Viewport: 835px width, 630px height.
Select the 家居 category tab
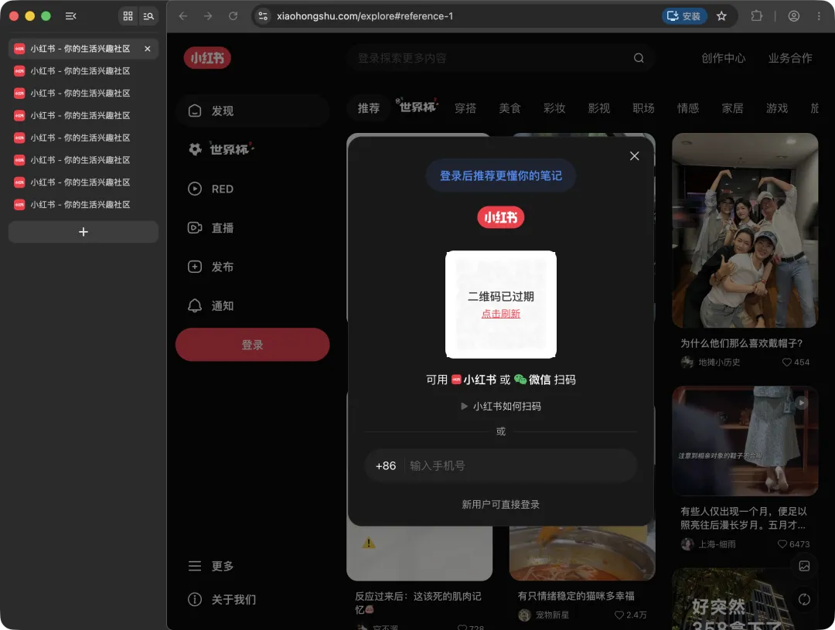[733, 108]
